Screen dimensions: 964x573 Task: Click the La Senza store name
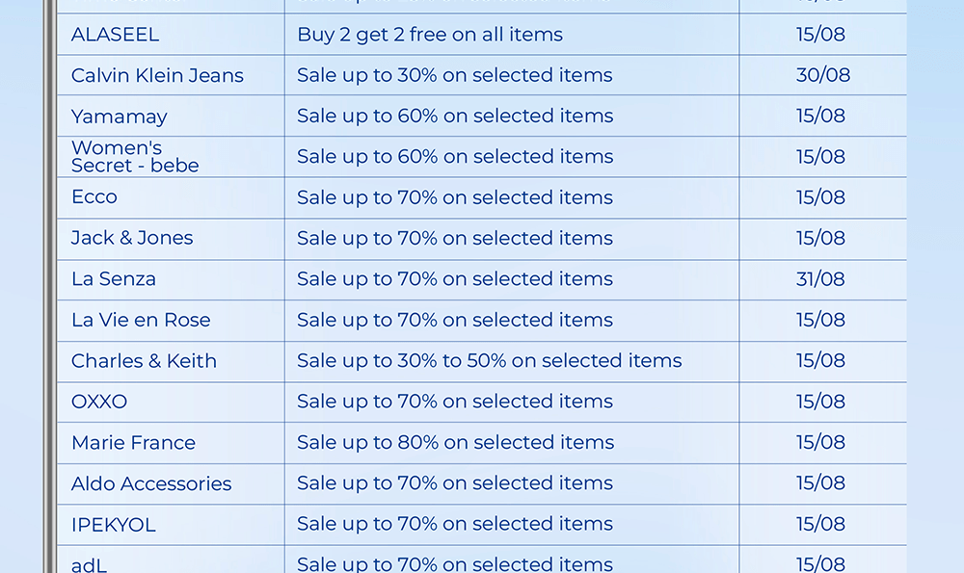113,279
